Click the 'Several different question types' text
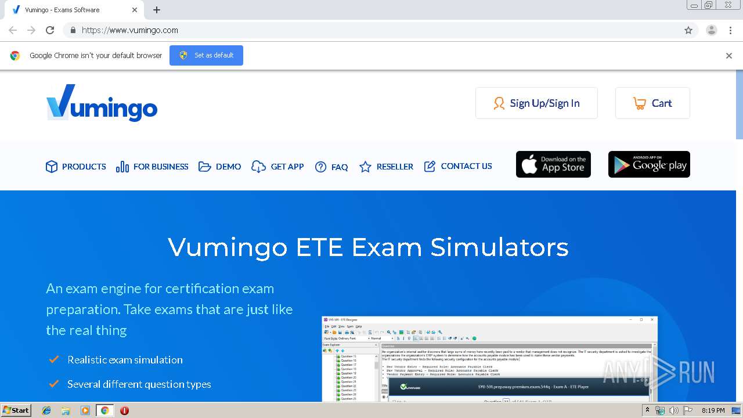The height and width of the screenshot is (418, 743). pyautogui.click(x=139, y=384)
